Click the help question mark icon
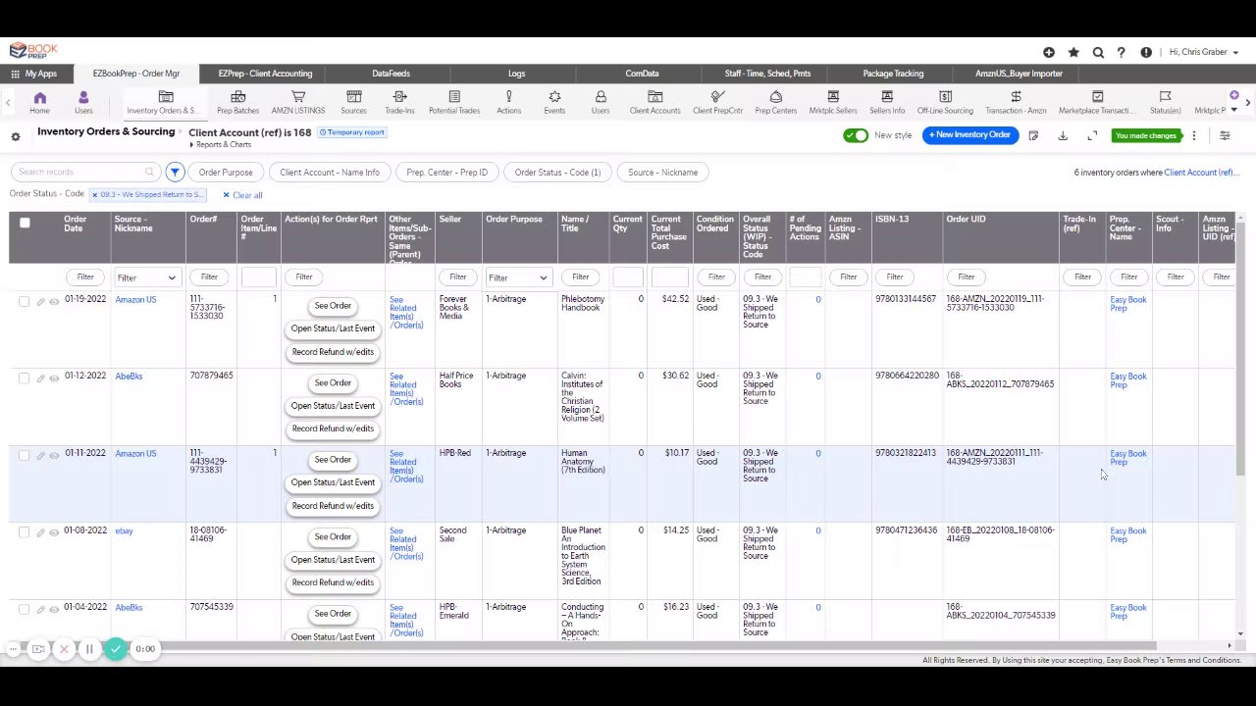 pyautogui.click(x=1121, y=52)
